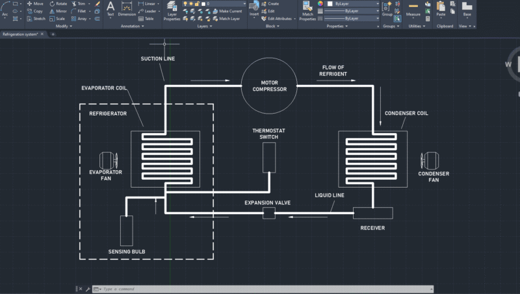Select the Fillet tool
Image resolution: width=520 pixels, height=294 pixels.
click(79, 11)
